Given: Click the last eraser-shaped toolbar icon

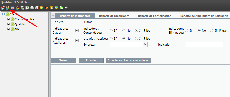Looking at the screenshot, I should click(x=66, y=7).
